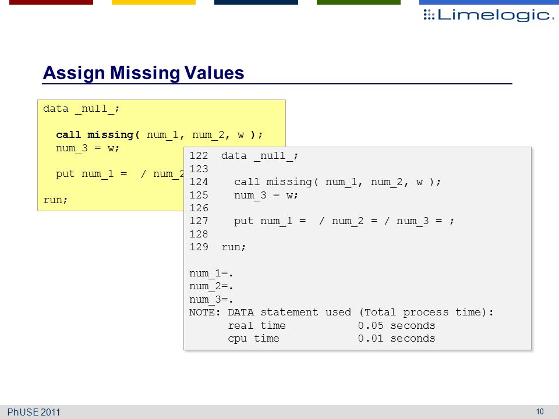Click 'cpu time 0.01 seconds' line
The width and height of the screenshot is (559, 419).
click(x=331, y=339)
